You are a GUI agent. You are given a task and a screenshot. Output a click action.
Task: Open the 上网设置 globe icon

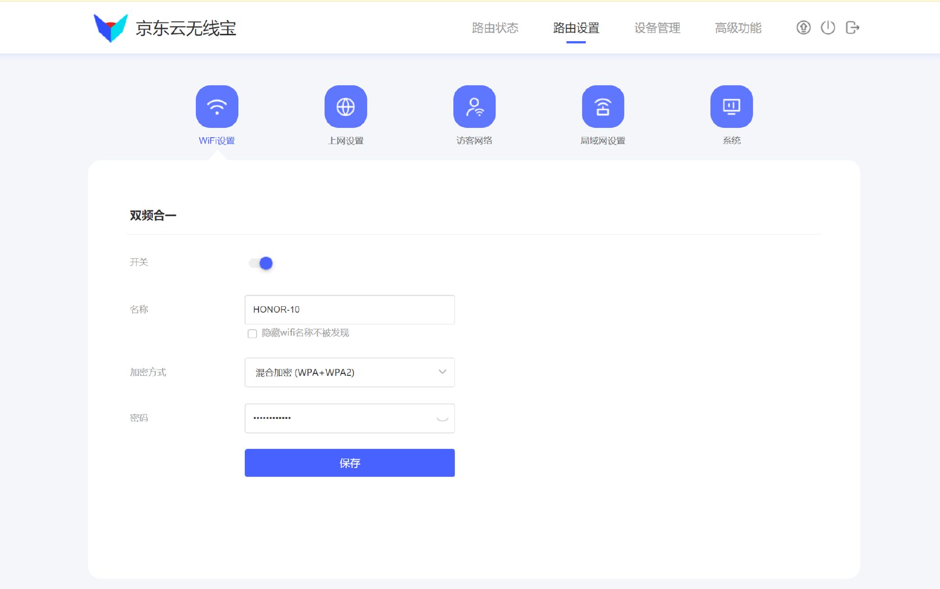click(346, 106)
